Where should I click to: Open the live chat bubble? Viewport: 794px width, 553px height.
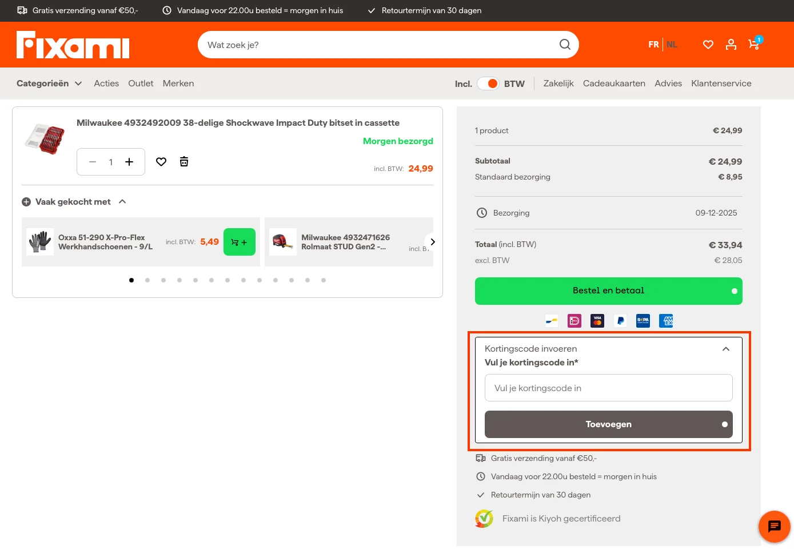(x=774, y=526)
